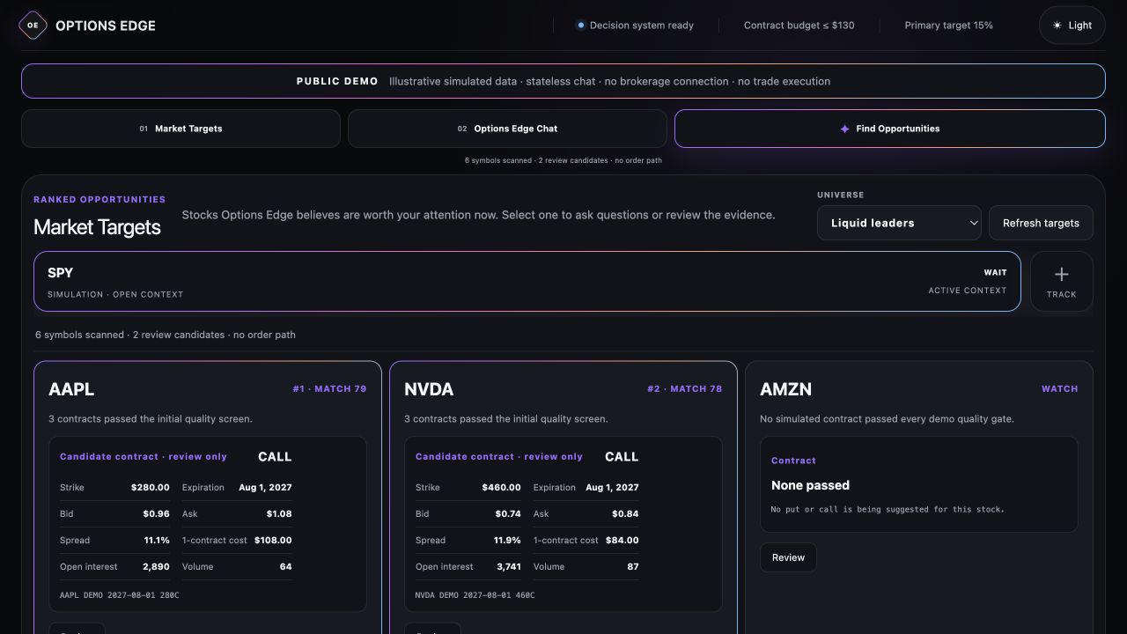Viewport: 1127px width, 634px height.
Task: Click NVDA strike value $460.00
Action: point(501,487)
